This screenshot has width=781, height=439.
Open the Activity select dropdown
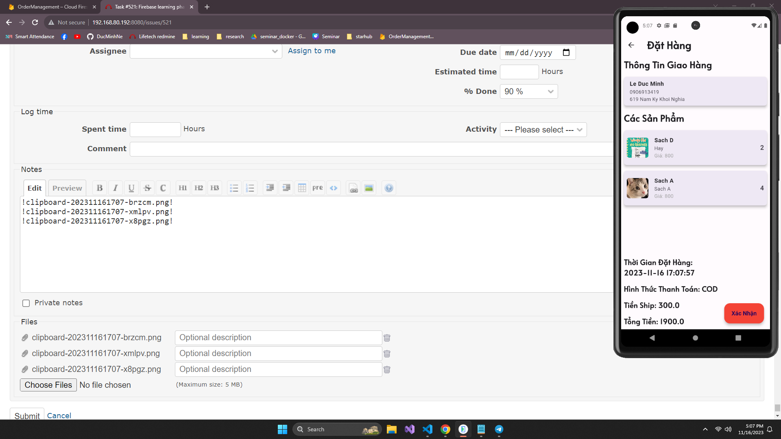(x=543, y=130)
